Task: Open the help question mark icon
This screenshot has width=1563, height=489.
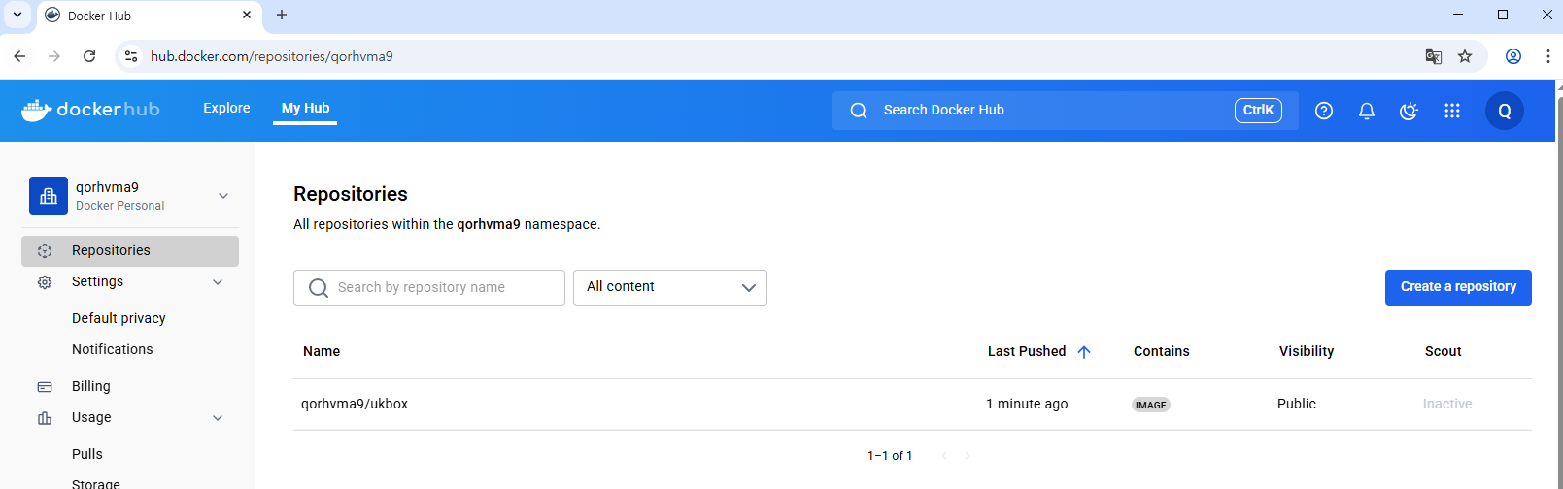Action: tap(1323, 111)
